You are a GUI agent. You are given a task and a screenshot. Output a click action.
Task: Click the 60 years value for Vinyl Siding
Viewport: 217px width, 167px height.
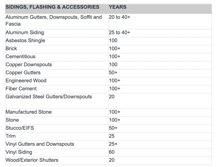coord(112,152)
